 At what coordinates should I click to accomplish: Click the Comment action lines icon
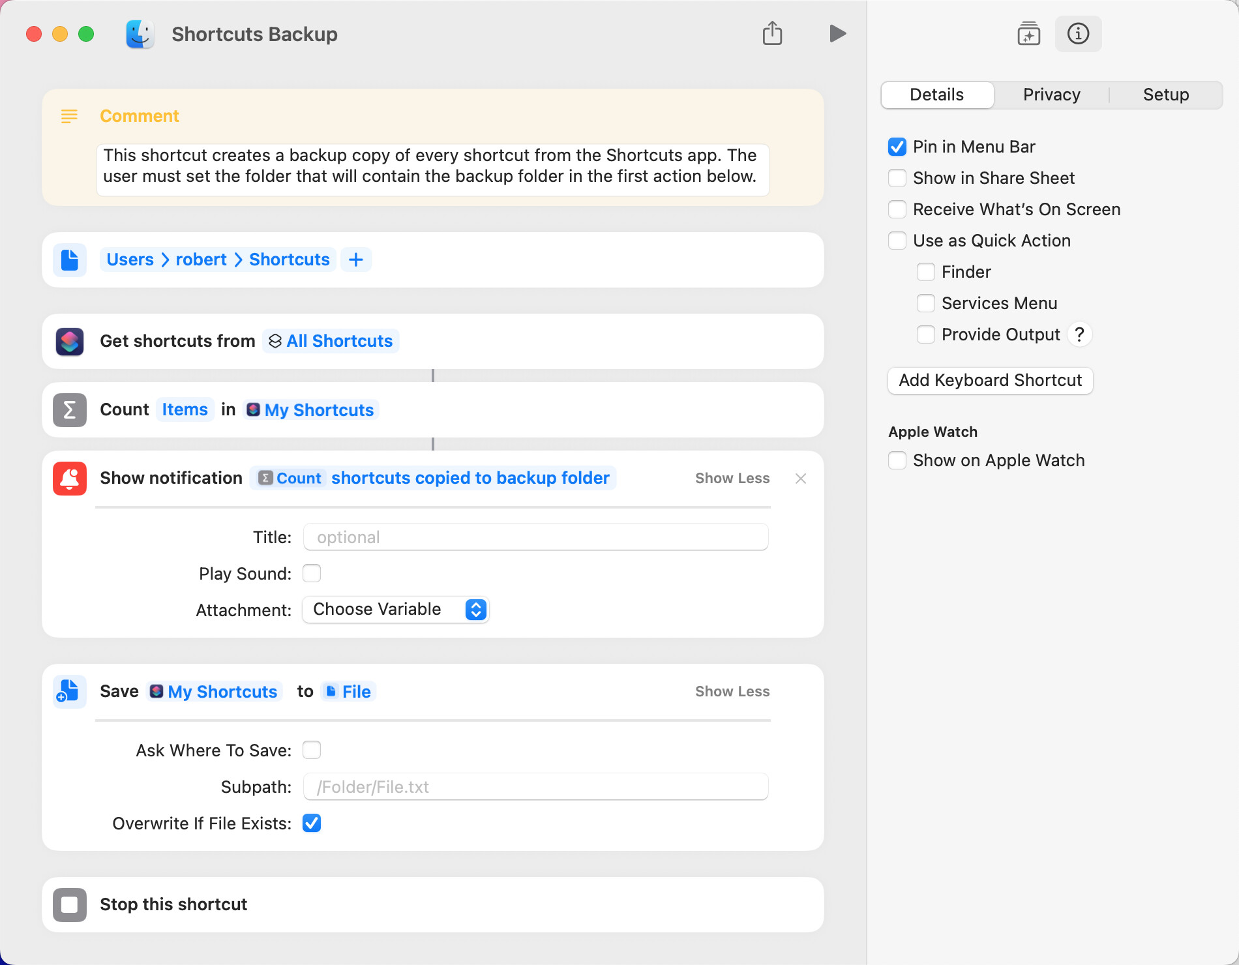pos(69,116)
